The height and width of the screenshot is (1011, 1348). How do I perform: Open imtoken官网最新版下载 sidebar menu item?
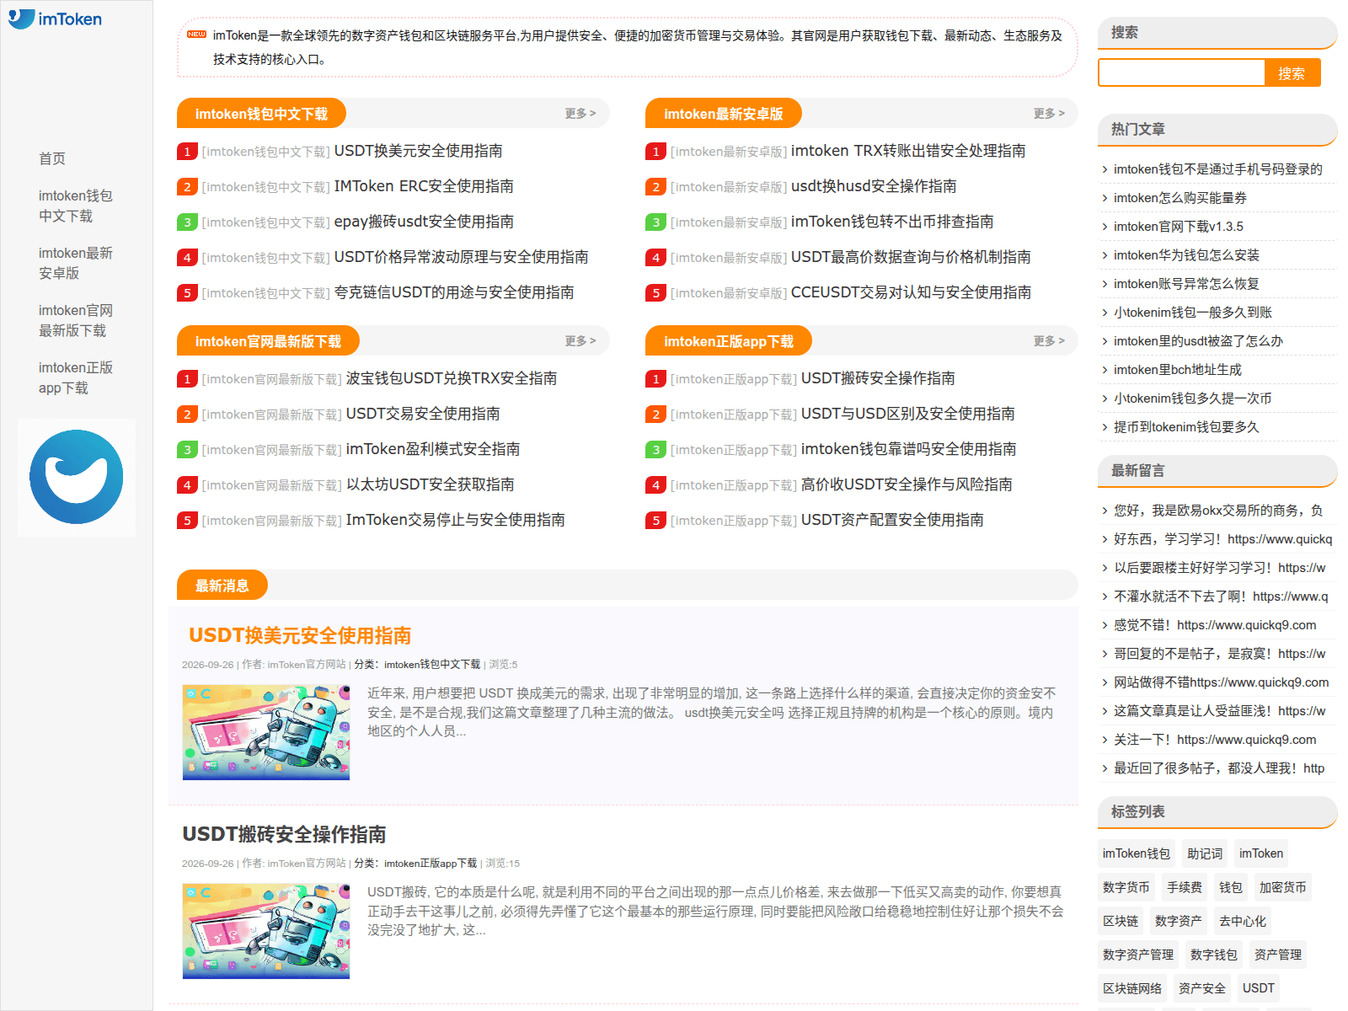(x=76, y=320)
